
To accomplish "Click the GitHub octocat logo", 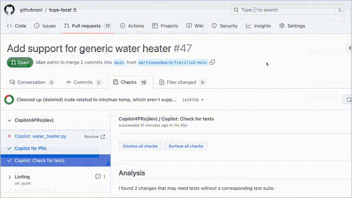I will (x=9, y=10).
